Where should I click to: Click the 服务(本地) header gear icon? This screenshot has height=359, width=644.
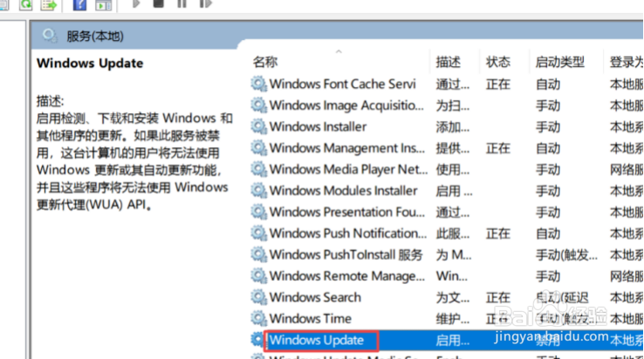[x=50, y=36]
